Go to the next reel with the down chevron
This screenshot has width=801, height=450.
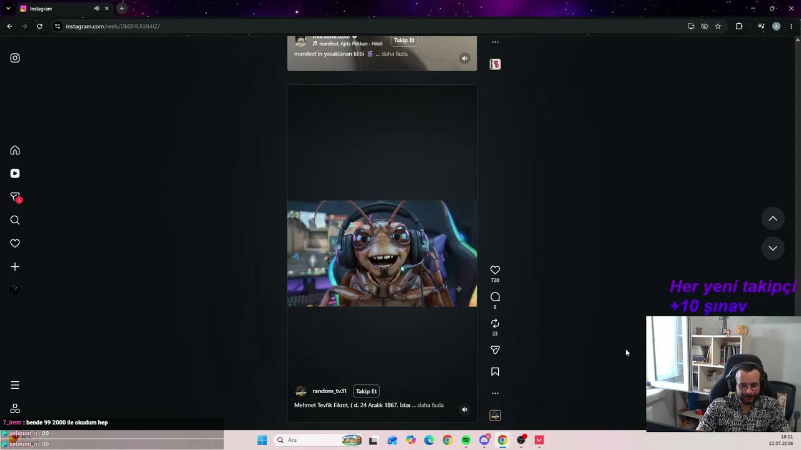tap(773, 248)
